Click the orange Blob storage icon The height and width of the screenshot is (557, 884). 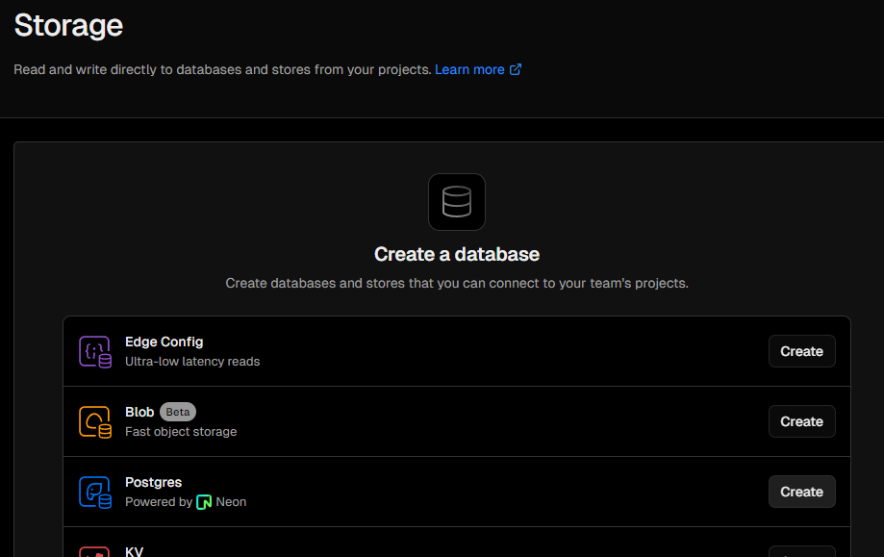(x=94, y=422)
